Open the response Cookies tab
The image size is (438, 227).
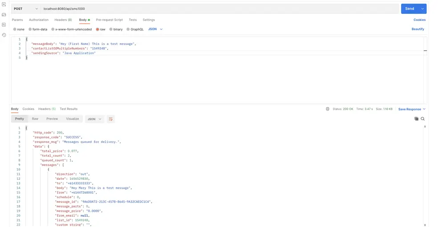pos(28,109)
